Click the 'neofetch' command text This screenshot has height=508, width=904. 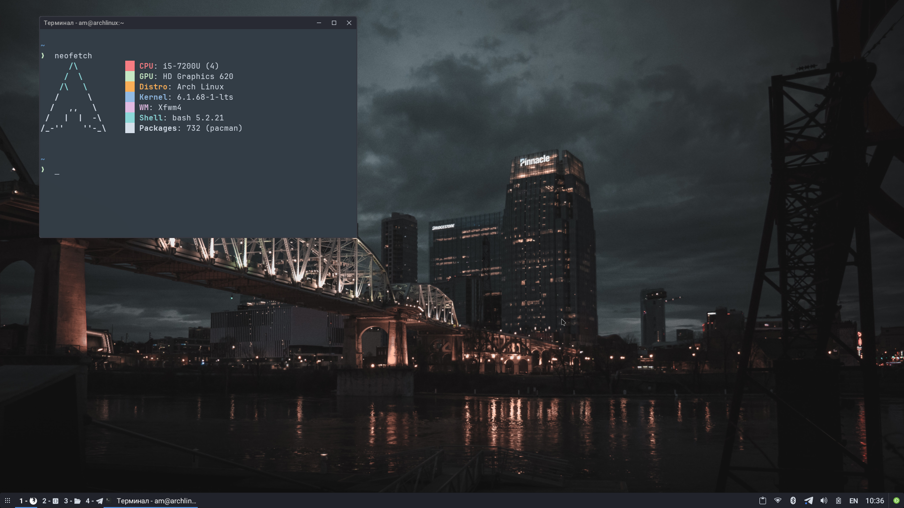[x=73, y=56]
